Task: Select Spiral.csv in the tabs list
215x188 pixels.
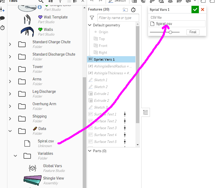Action: [45, 141]
